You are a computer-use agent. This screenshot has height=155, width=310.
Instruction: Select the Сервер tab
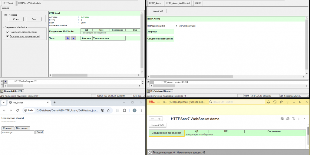pyautogui.click(x=5, y=8)
